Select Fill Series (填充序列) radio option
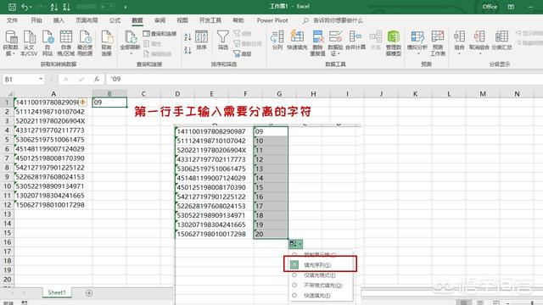543x305 pixels. click(294, 265)
